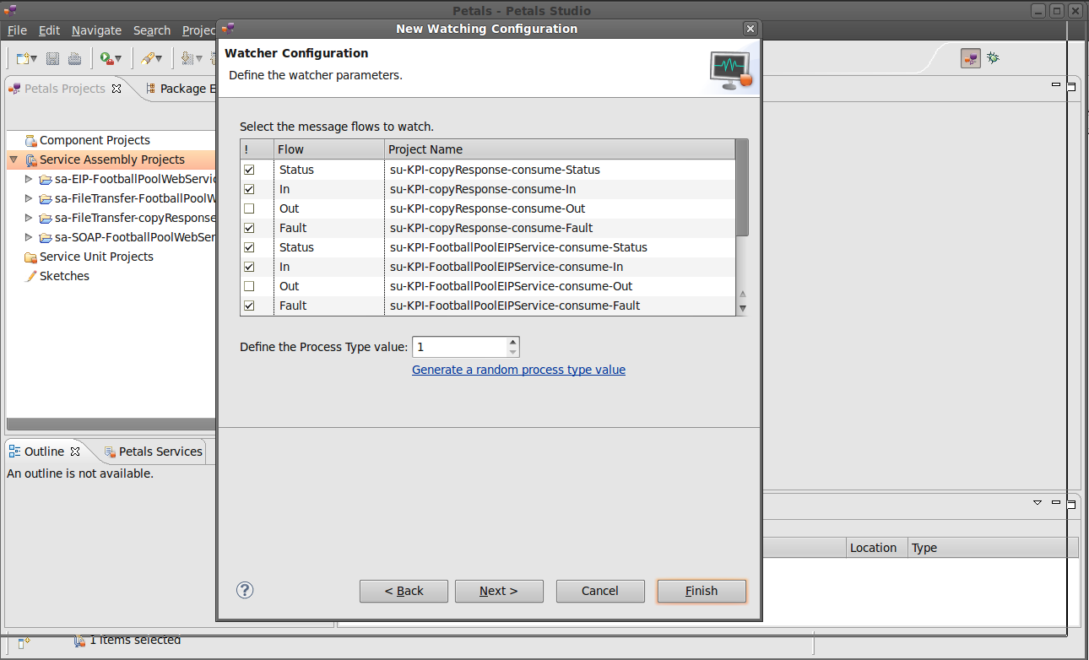Screen dimensions: 1089x660
Task: Uncheck su-KPI-copyResponse-consume-Status flow
Action: (249, 170)
